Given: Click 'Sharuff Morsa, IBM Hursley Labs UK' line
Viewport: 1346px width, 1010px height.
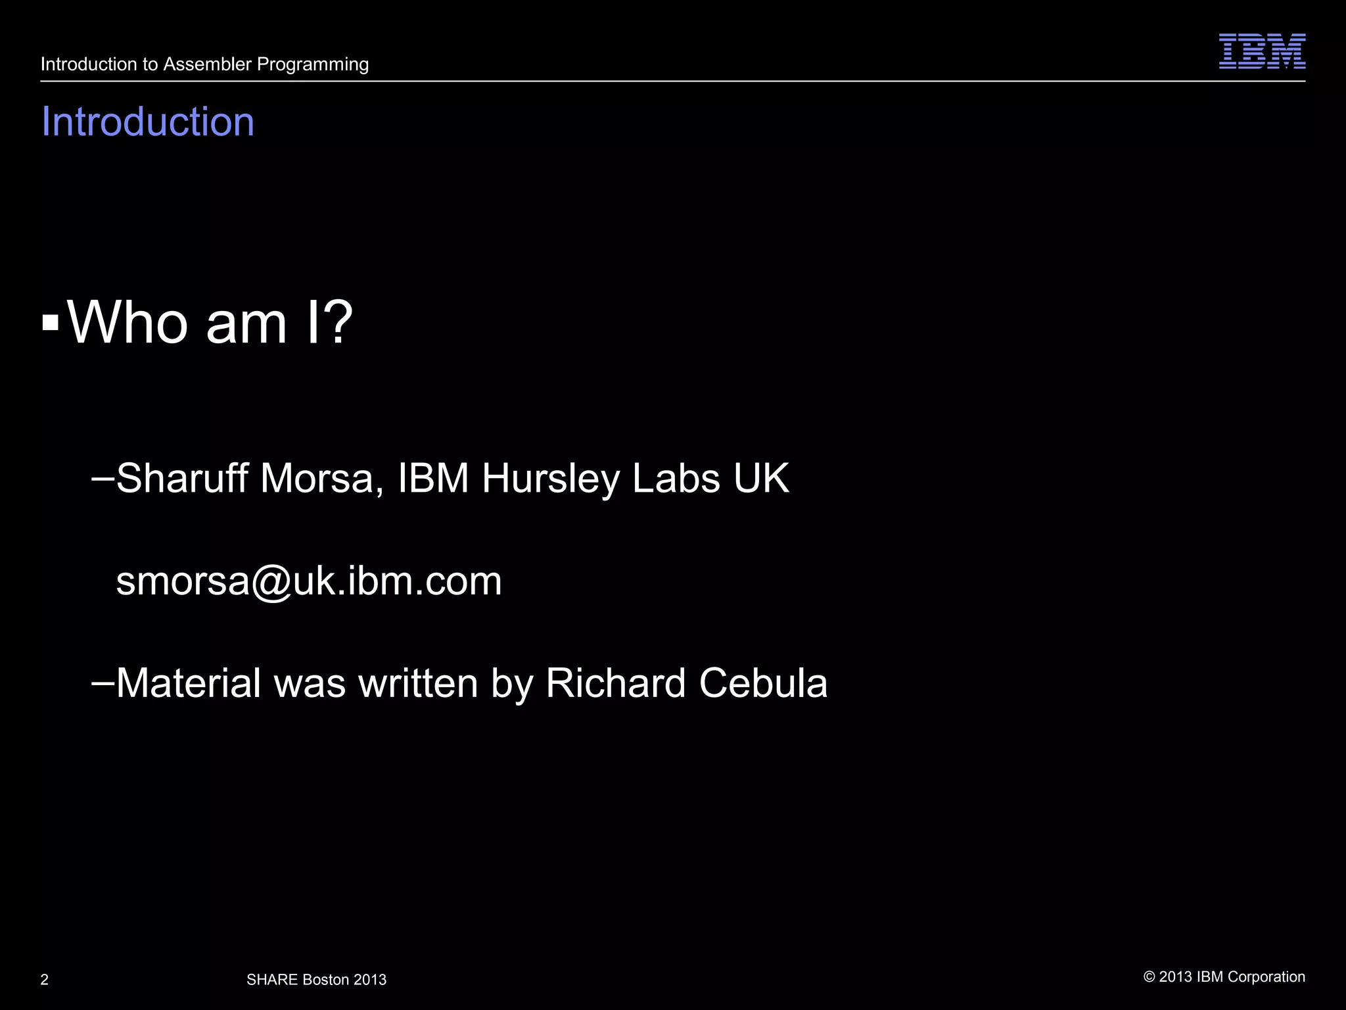Looking at the screenshot, I should click(x=452, y=478).
